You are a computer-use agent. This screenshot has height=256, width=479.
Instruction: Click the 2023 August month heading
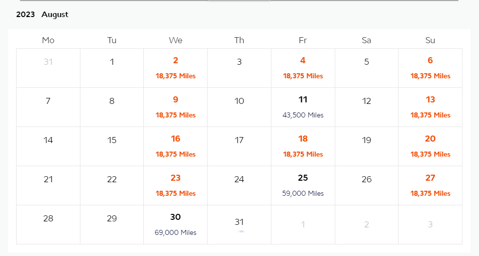[42, 15]
